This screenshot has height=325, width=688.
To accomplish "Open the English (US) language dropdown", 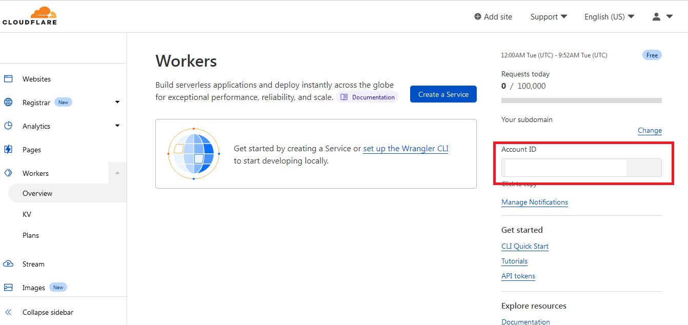I will (x=609, y=16).
